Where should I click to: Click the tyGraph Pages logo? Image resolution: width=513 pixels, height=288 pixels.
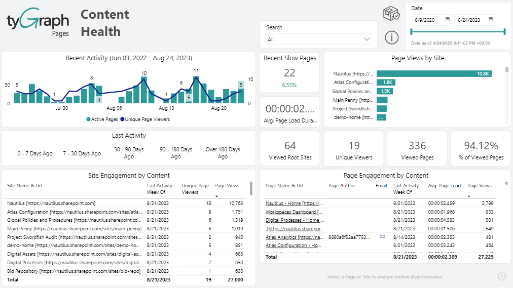pos(38,22)
